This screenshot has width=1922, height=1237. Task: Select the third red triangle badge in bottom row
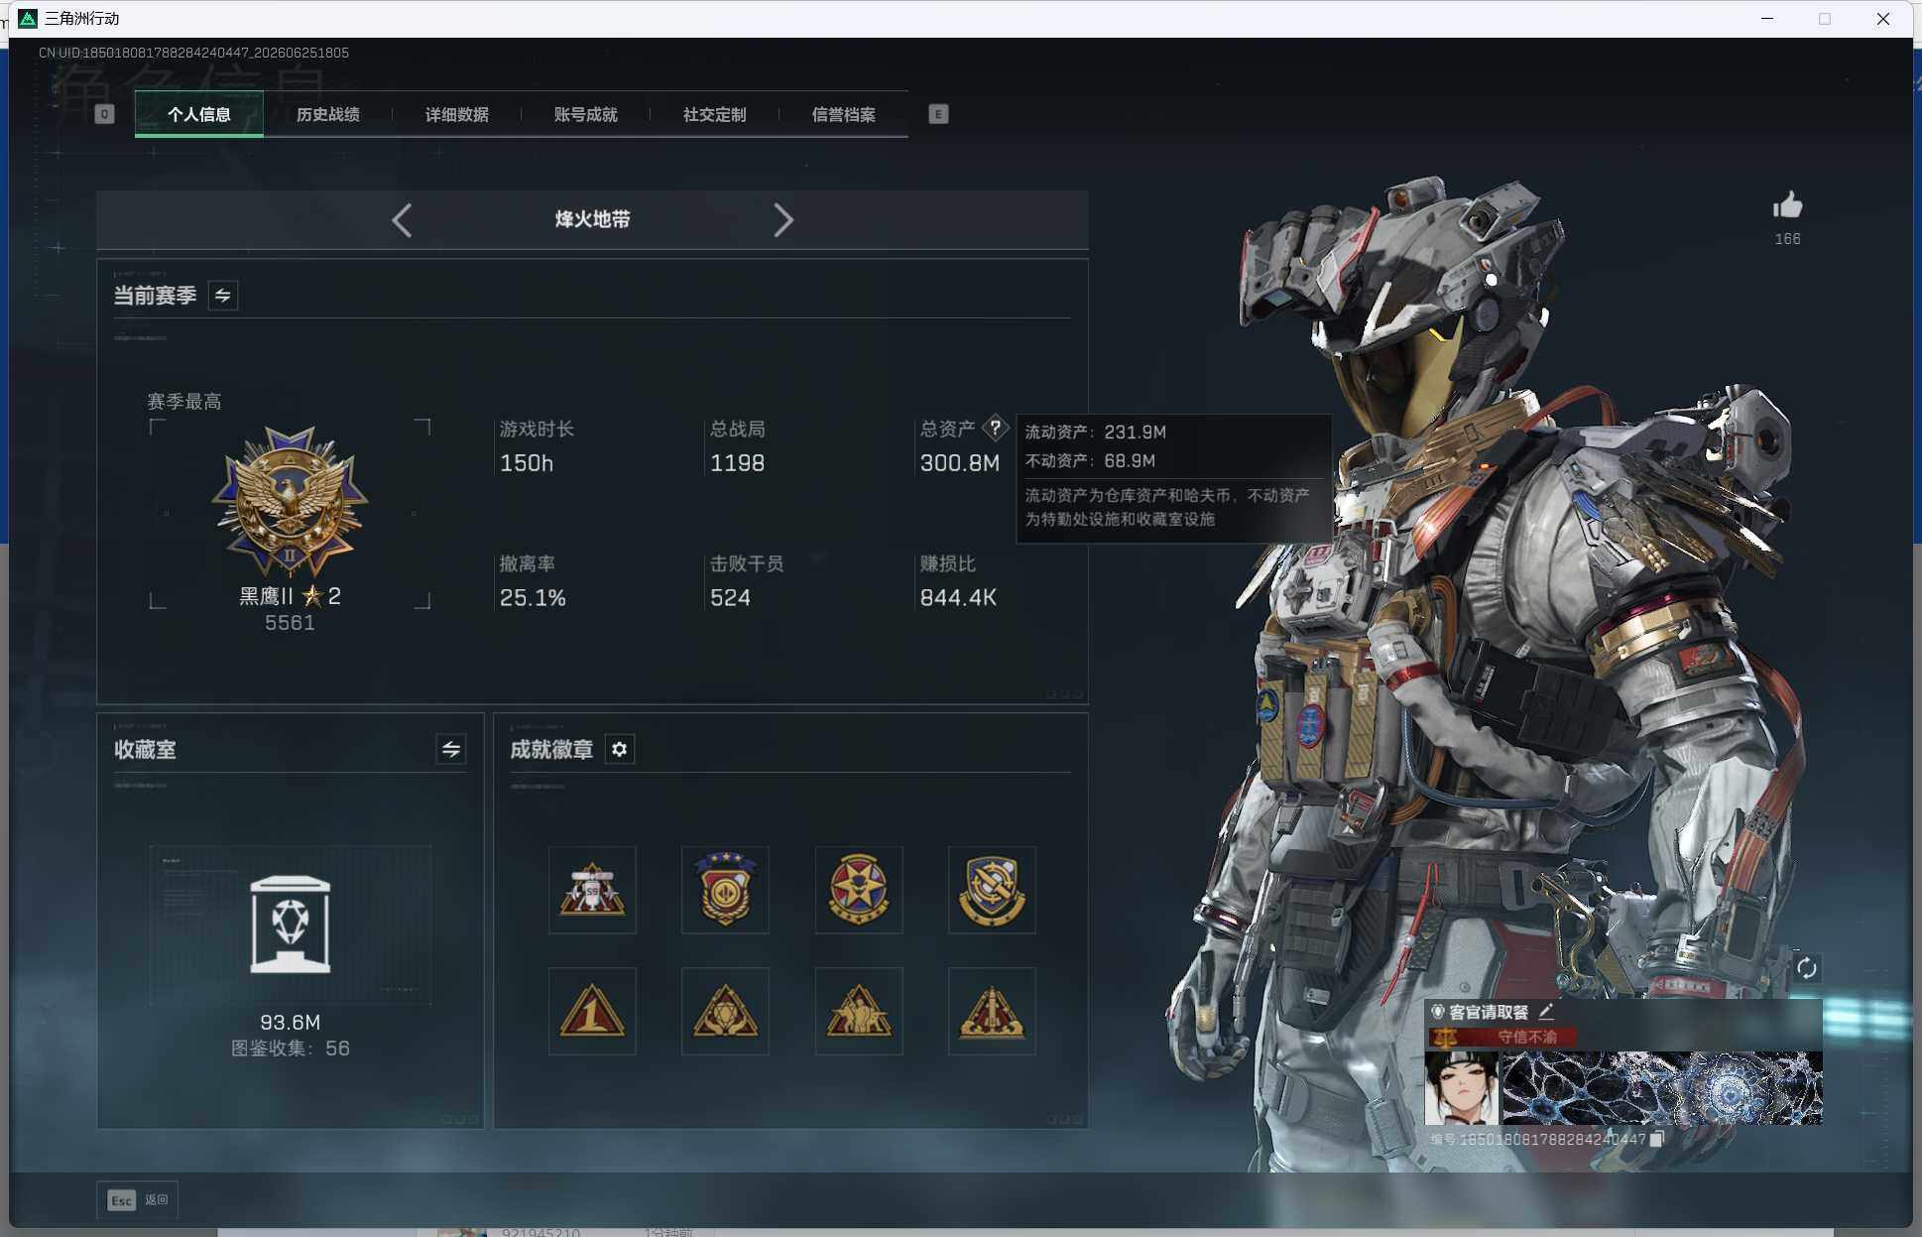pos(859,1011)
